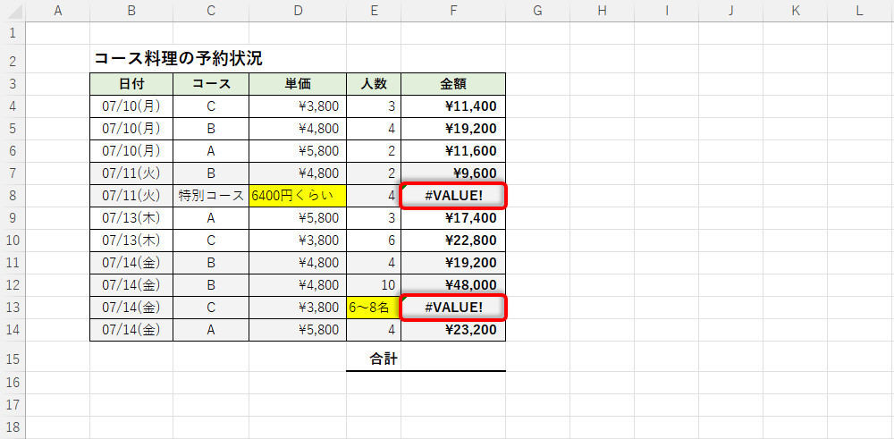Select the #VALUE! error in row 13
The width and height of the screenshot is (894, 439).
click(453, 308)
